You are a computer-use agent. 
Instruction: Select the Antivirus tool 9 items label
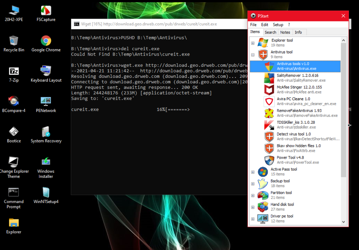281,54
